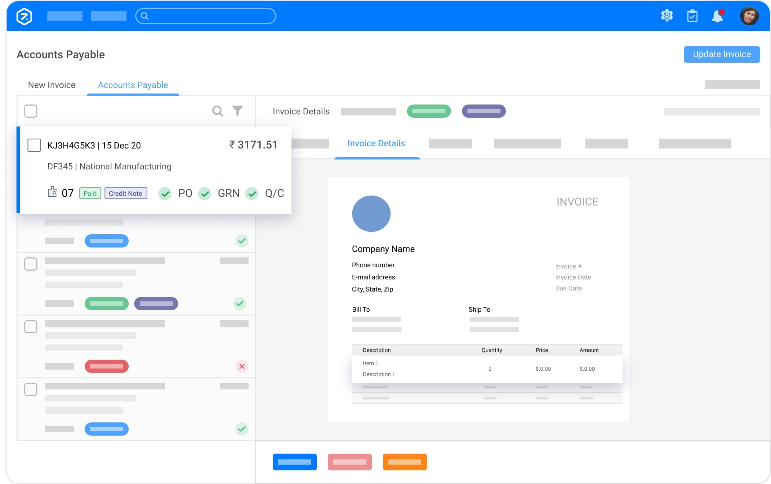
Task: Click the orange action button at bottom
Action: (x=405, y=462)
